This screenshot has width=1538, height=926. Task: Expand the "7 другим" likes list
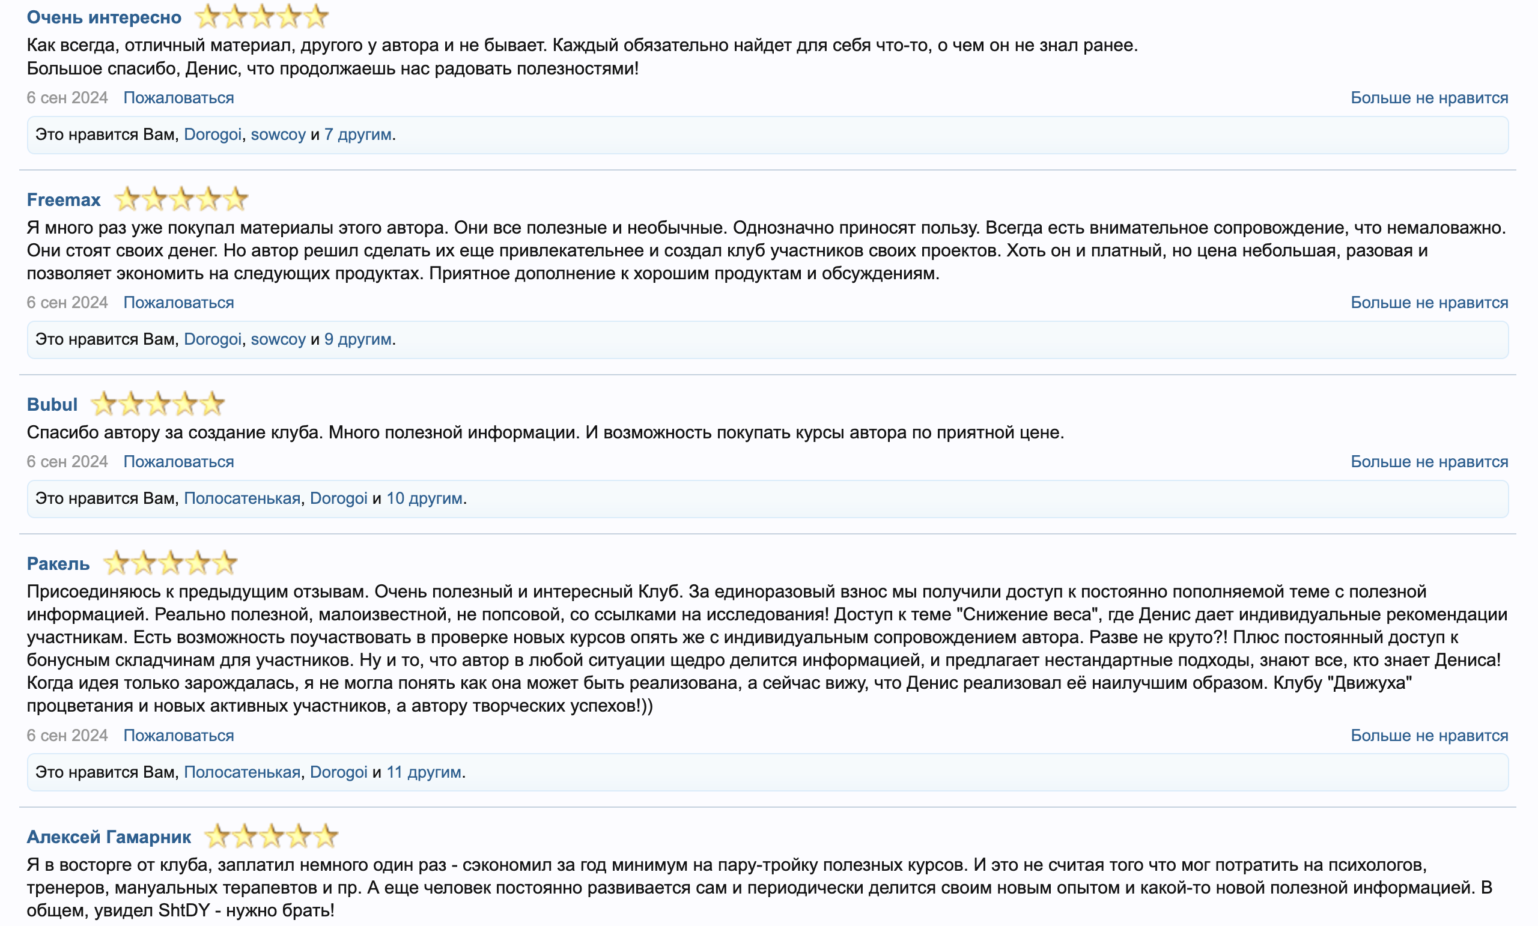tap(357, 135)
